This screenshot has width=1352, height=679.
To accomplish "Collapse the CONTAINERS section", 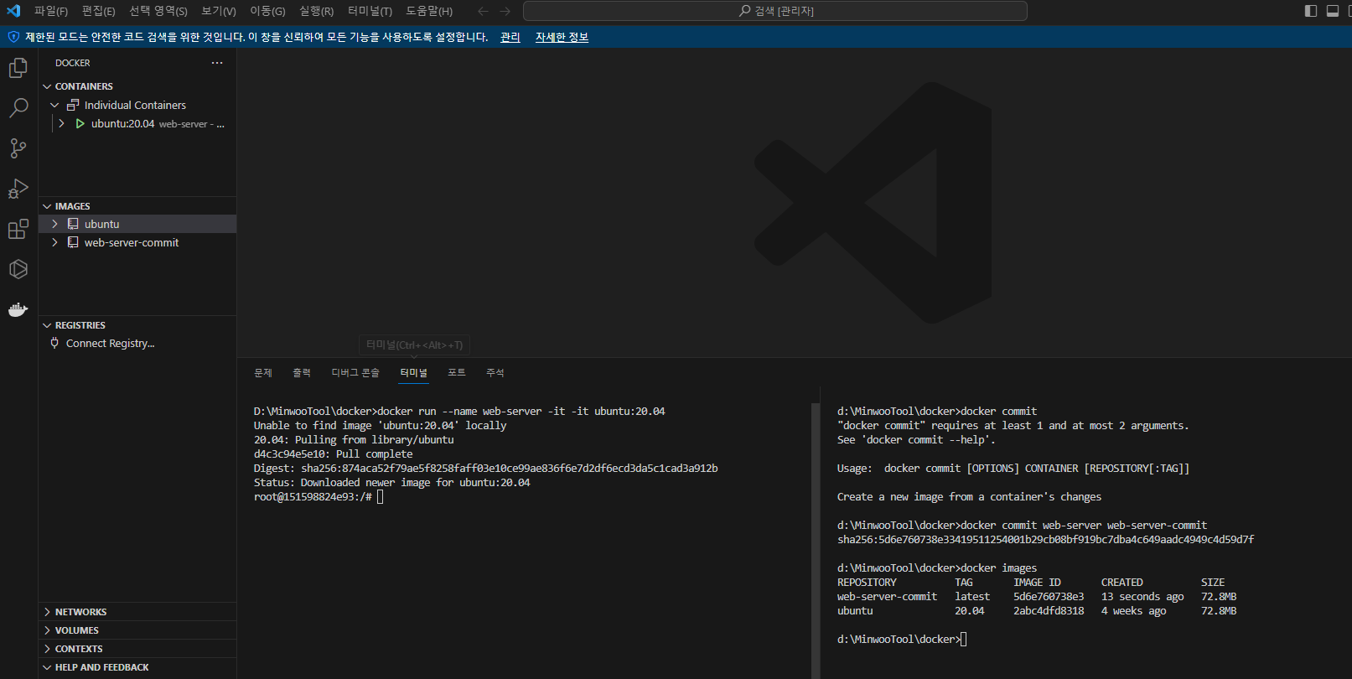I will tap(47, 86).
